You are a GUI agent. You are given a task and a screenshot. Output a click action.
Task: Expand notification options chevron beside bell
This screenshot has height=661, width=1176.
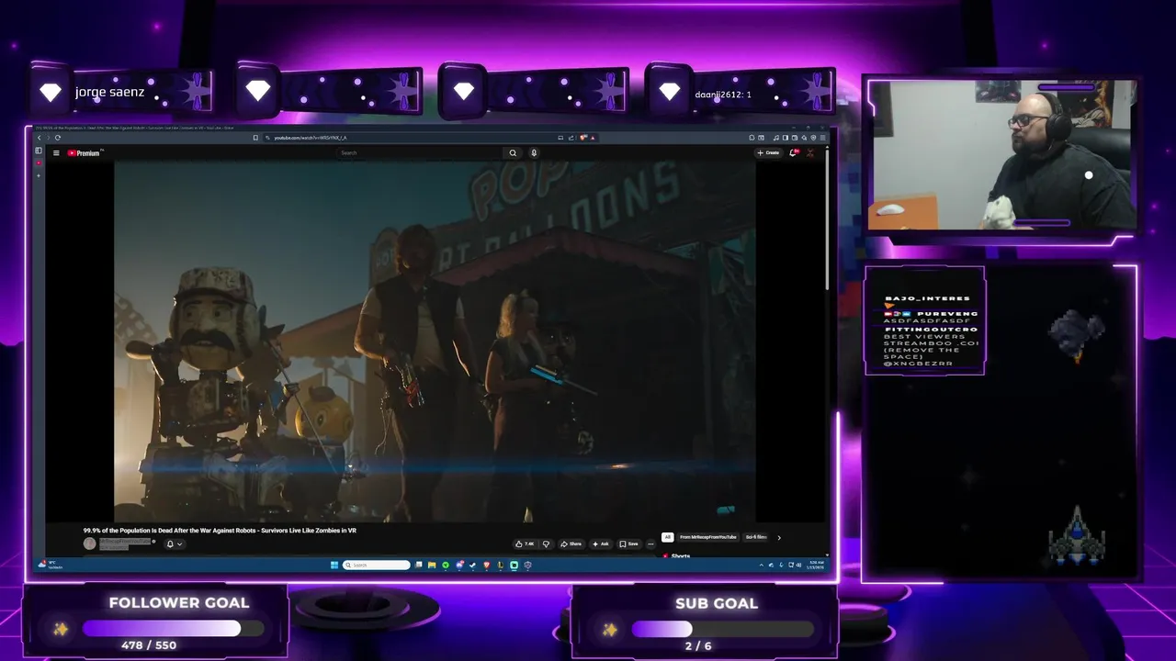tap(179, 543)
